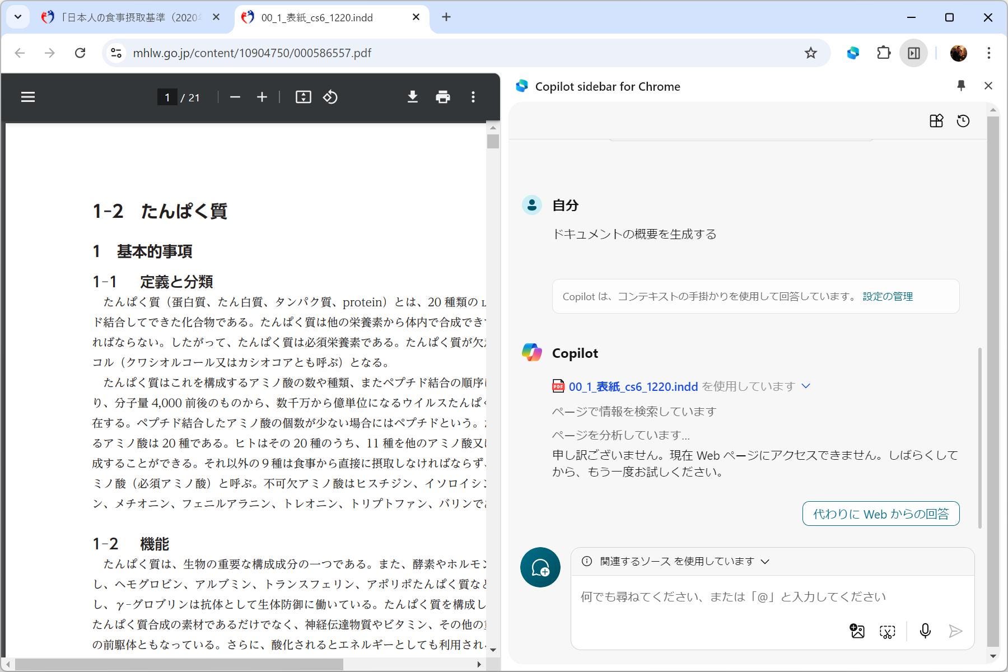1008x672 pixels.
Task: Click the address bar URL
Action: click(252, 53)
